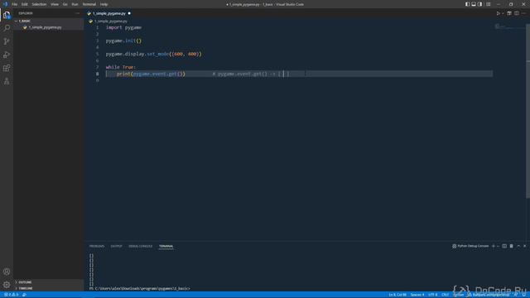Screen dimensions: 530x298
Task: Open the Run and Debug view
Action: click(7, 55)
